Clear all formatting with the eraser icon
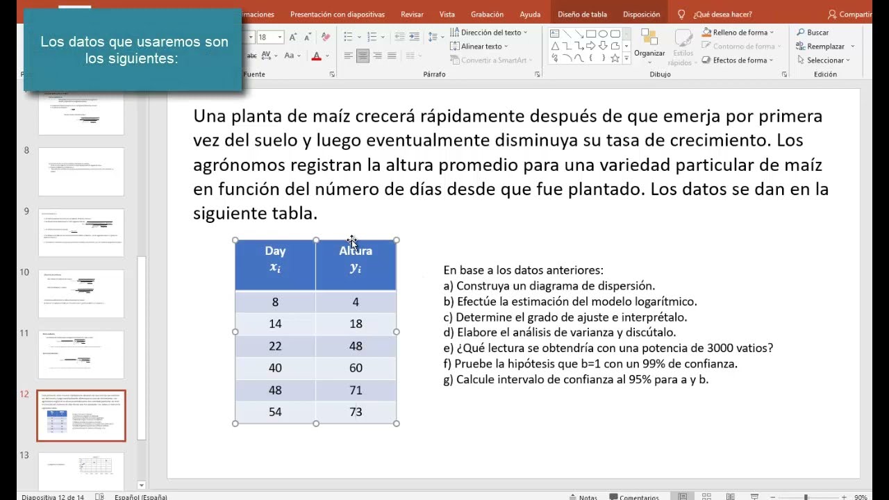Screen dimensions: 889x500 point(325,37)
